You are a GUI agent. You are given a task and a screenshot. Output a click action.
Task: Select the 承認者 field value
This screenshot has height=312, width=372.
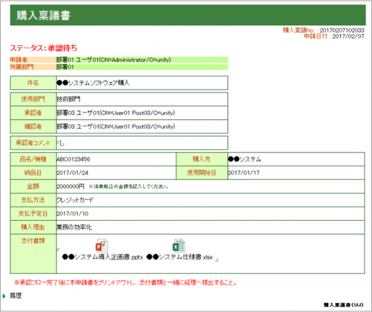point(116,113)
